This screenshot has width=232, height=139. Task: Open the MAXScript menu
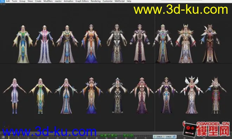coord(120,1)
